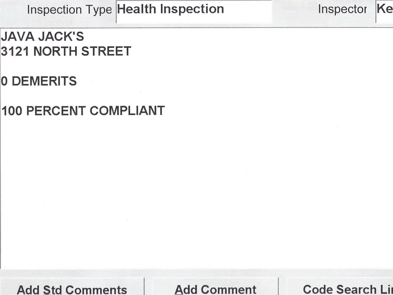
Task: Click the word Health in Inspection Type
Action: 136,9
